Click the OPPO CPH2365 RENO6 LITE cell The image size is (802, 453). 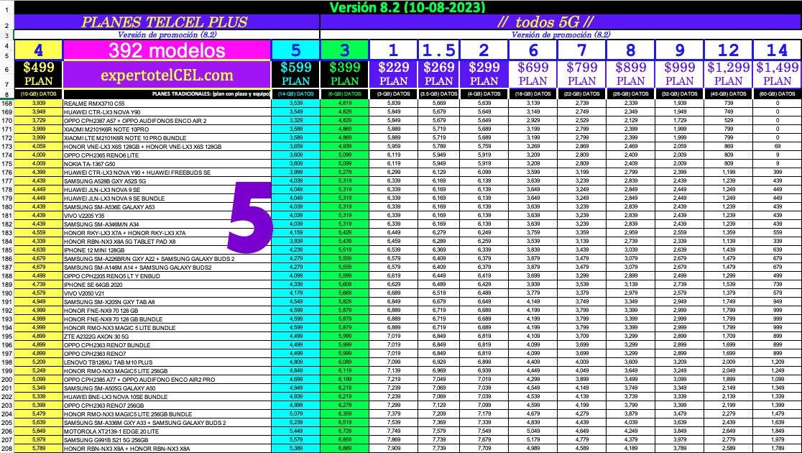pos(167,155)
